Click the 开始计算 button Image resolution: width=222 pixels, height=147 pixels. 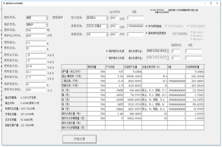(79, 139)
